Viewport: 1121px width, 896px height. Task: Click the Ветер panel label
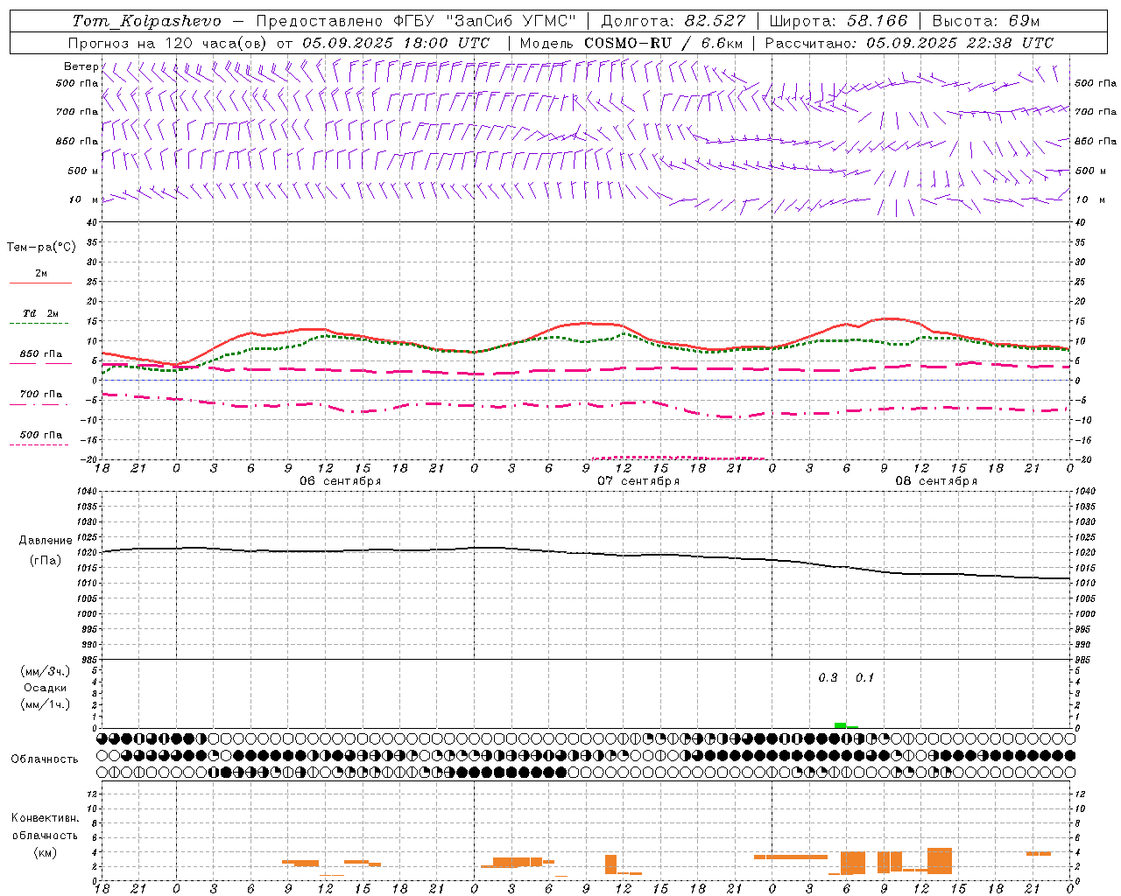[81, 66]
